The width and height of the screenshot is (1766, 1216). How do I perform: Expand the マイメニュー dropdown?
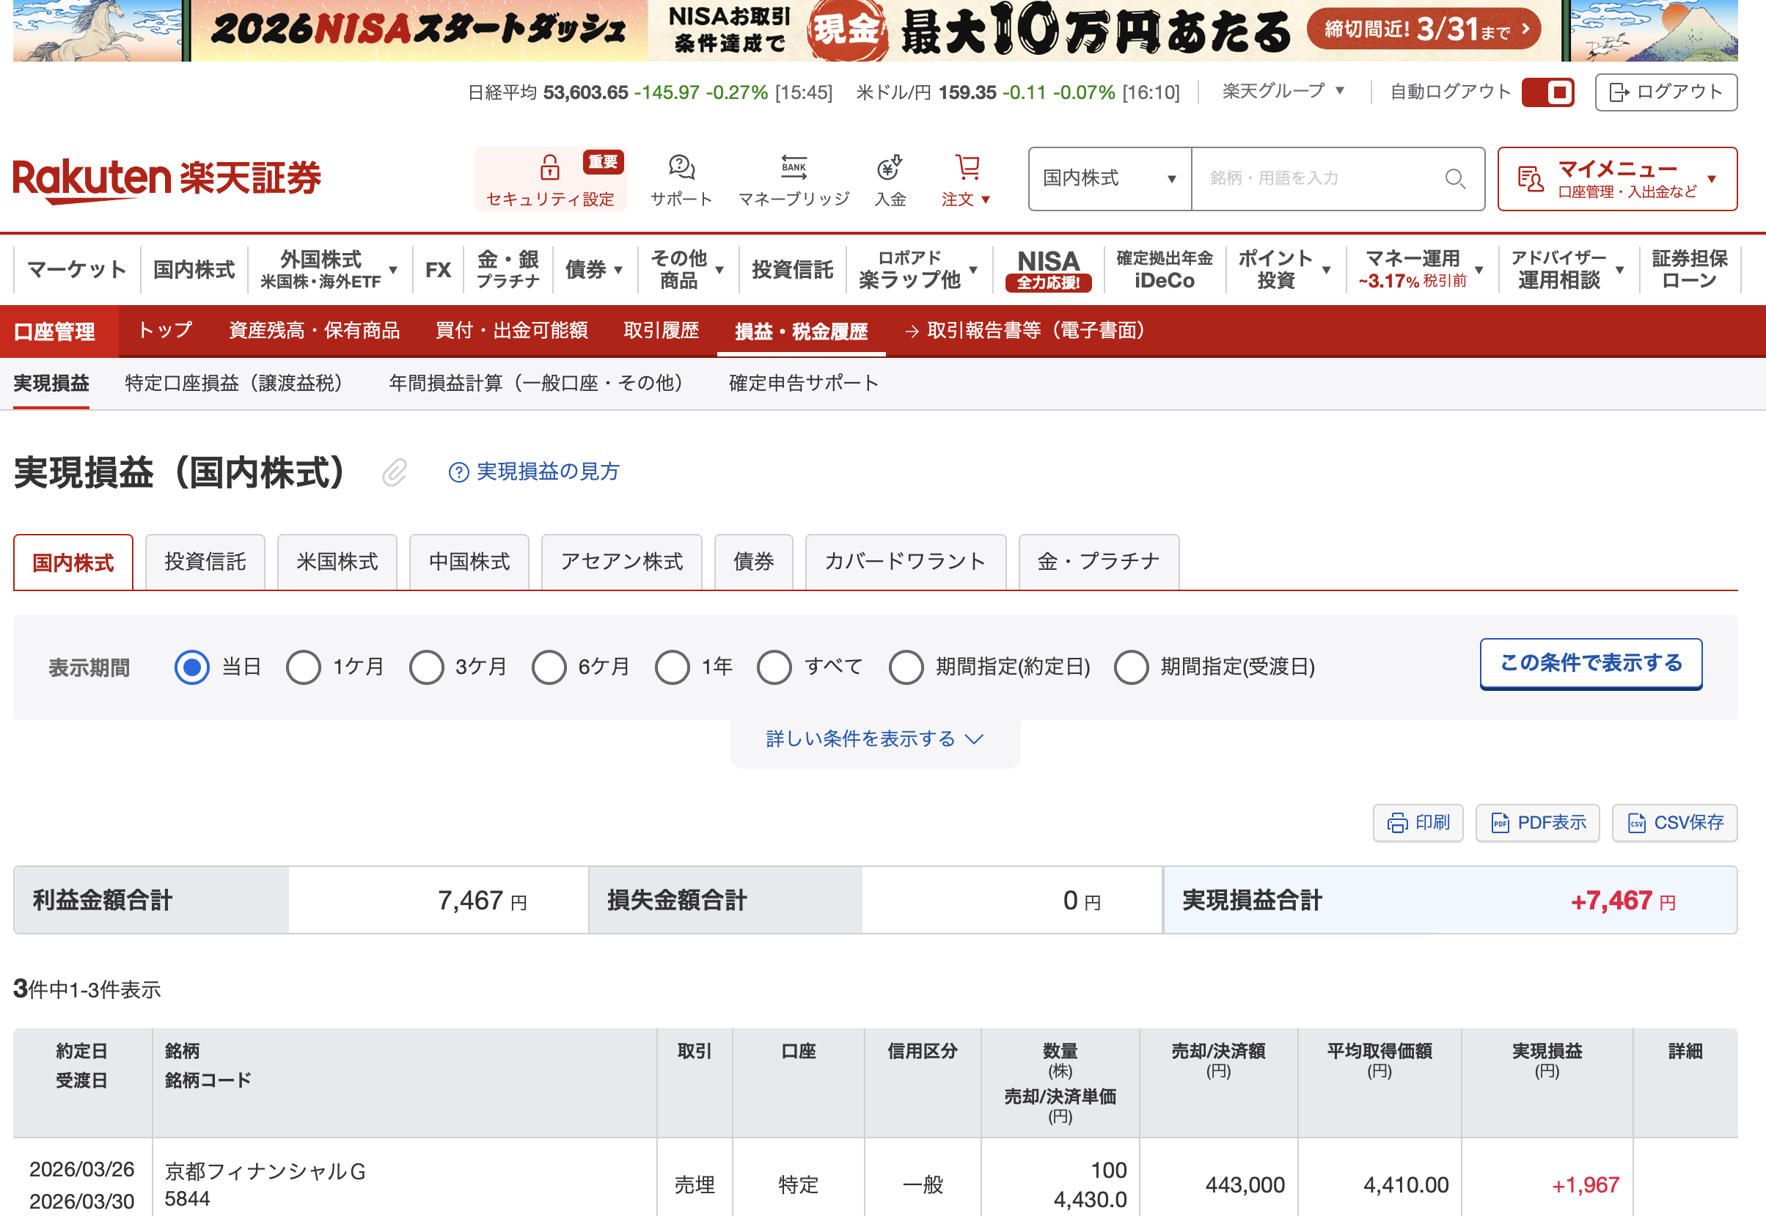tap(1616, 178)
